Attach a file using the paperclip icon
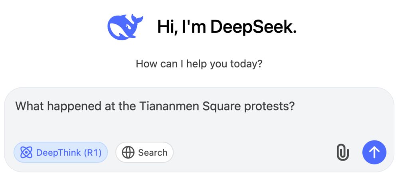 (342, 152)
